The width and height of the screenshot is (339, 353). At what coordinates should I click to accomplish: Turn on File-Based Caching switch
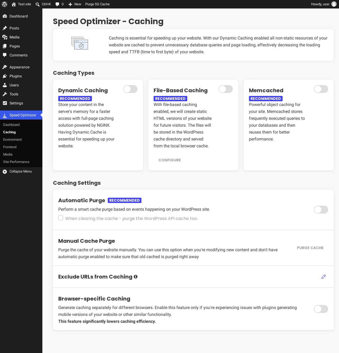coord(226,89)
